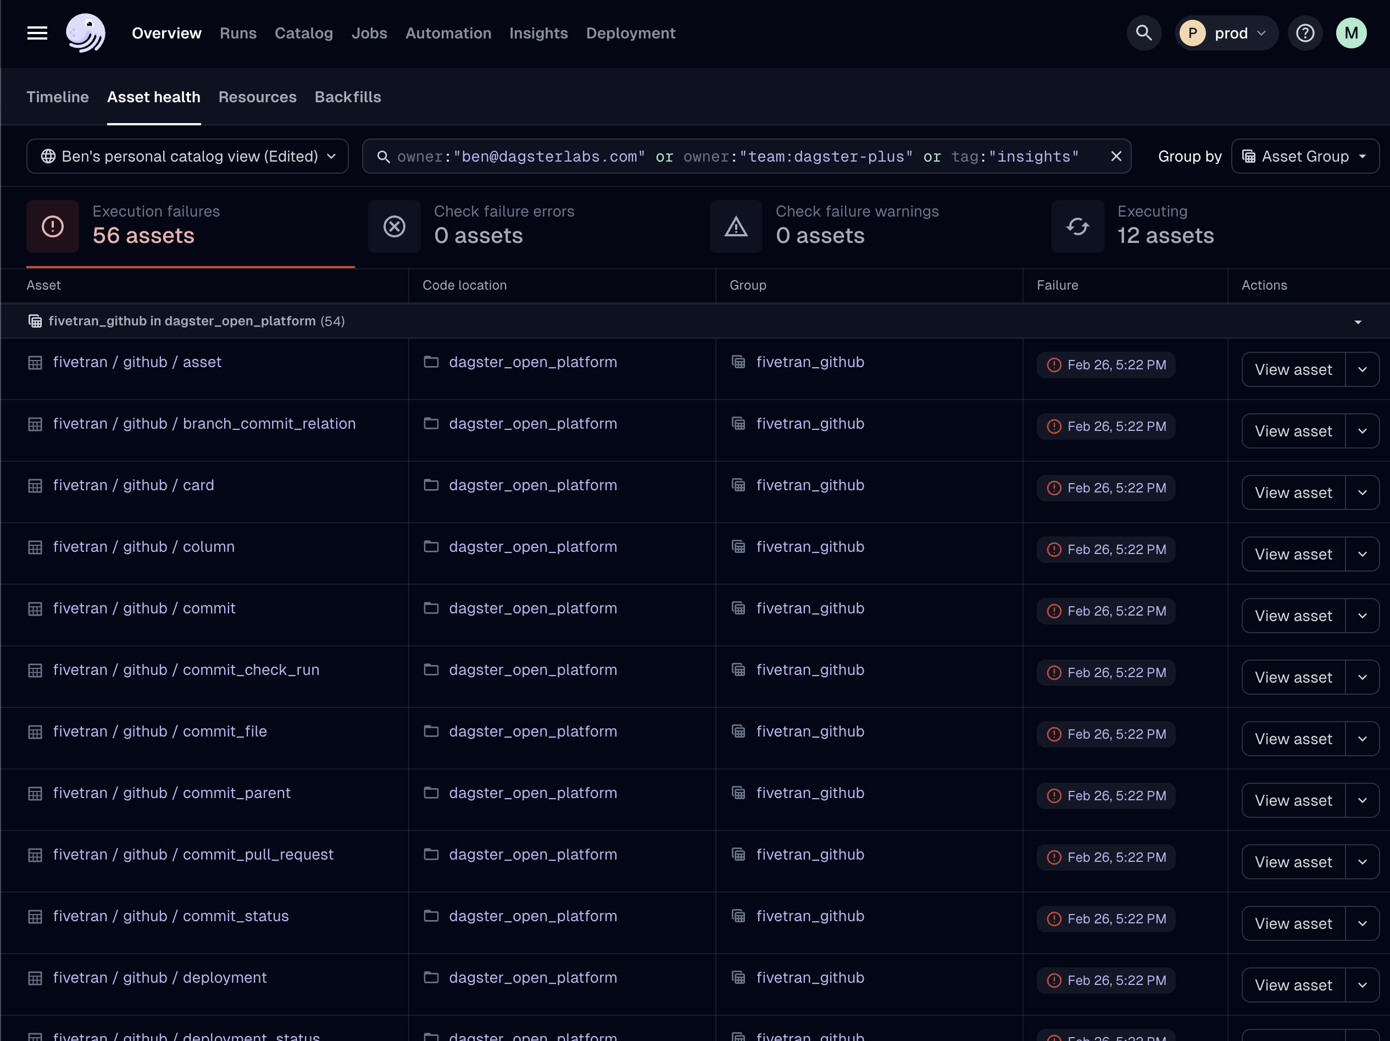1390x1041 pixels.
Task: Open the Asset Group group-by dropdown
Action: point(1304,157)
